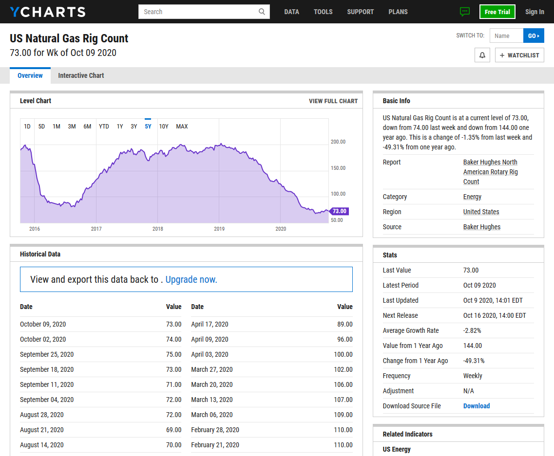Download the source file
The image size is (554, 456).
coord(476,406)
